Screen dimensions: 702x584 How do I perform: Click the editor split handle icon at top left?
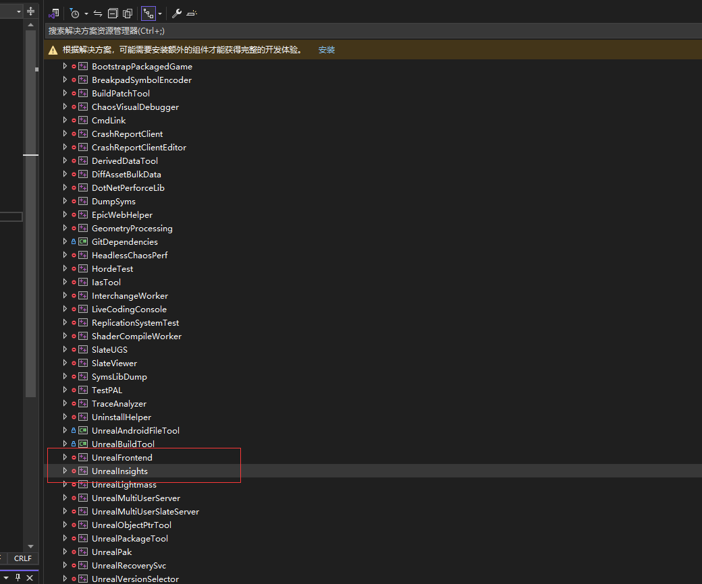pyautogui.click(x=31, y=11)
